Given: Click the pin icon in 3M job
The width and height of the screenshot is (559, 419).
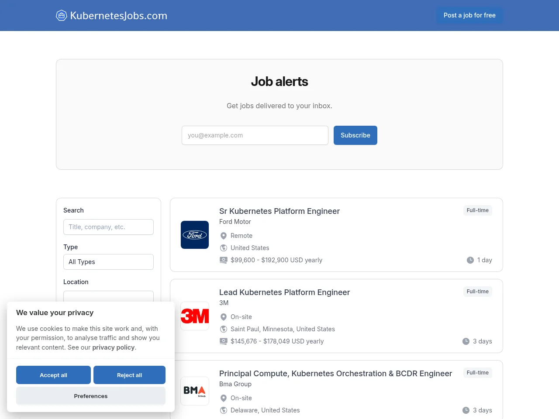Looking at the screenshot, I should coord(224,317).
